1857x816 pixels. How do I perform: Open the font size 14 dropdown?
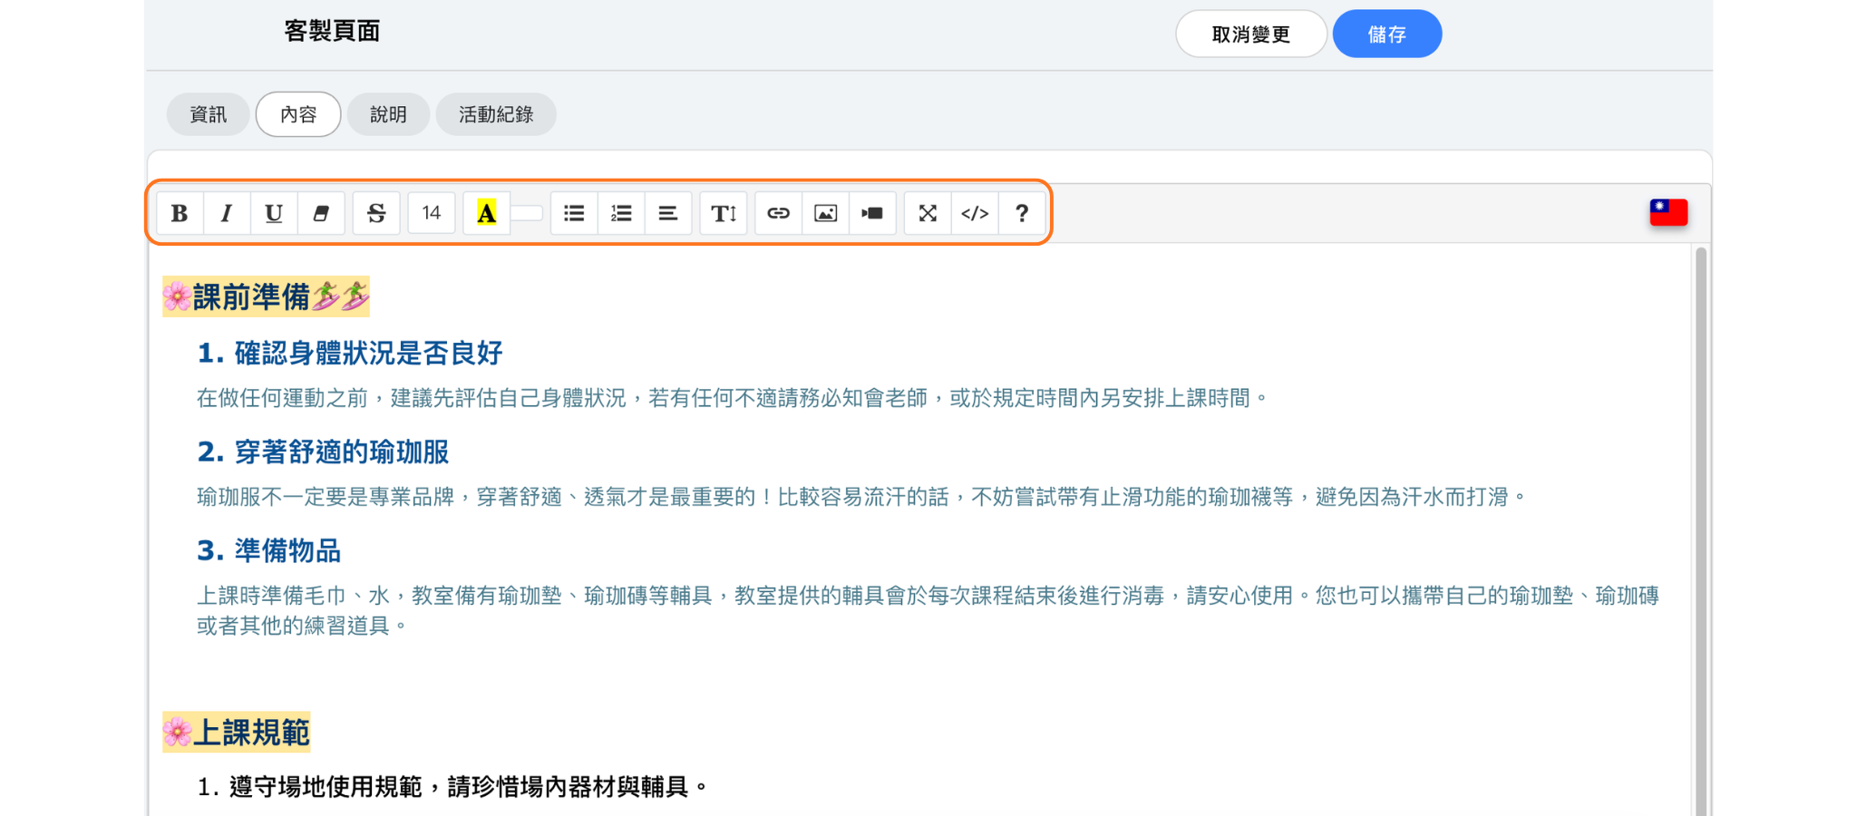click(432, 213)
